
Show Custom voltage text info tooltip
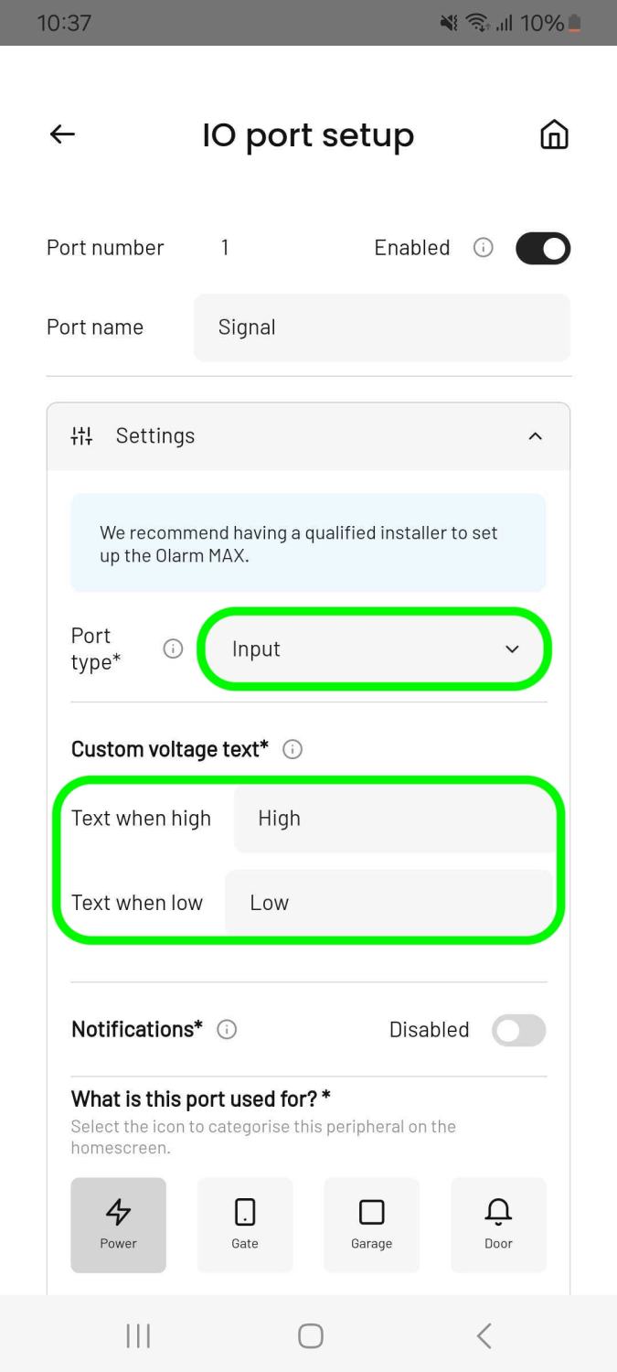point(293,749)
